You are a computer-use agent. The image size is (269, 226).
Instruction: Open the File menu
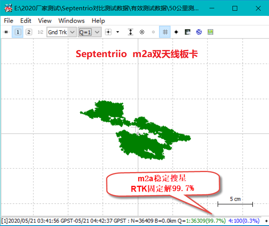pyautogui.click(x=9, y=21)
